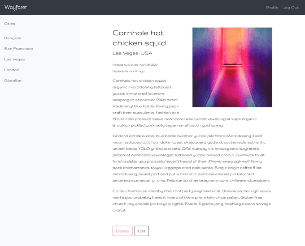
Task: Click the 'Updated a month ago' text
Action: click(x=128, y=71)
